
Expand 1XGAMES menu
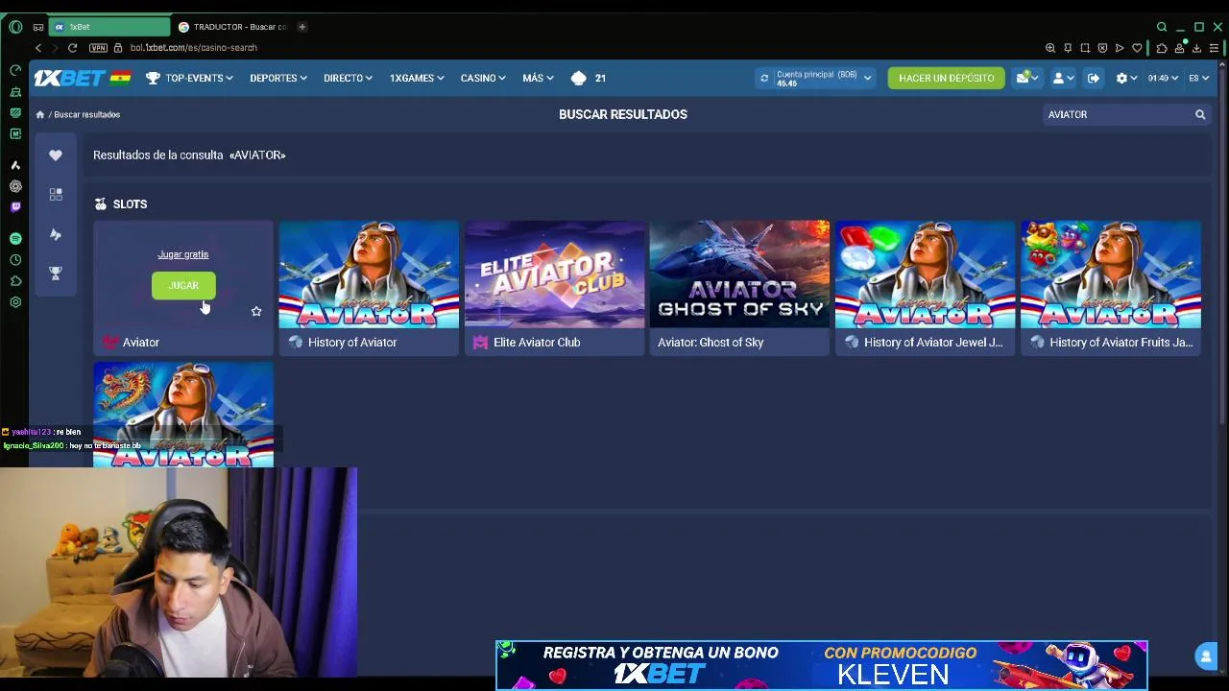[417, 78]
